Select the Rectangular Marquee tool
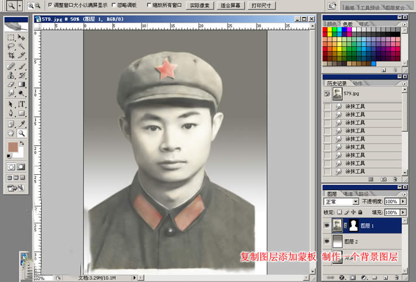The width and height of the screenshot is (416, 282). [11, 38]
